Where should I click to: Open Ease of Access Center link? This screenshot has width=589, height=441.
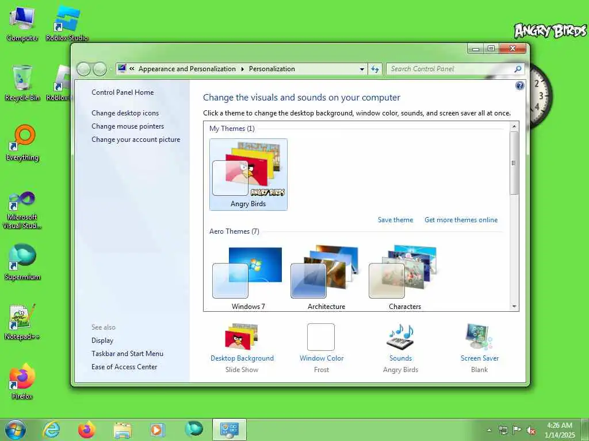[124, 367]
